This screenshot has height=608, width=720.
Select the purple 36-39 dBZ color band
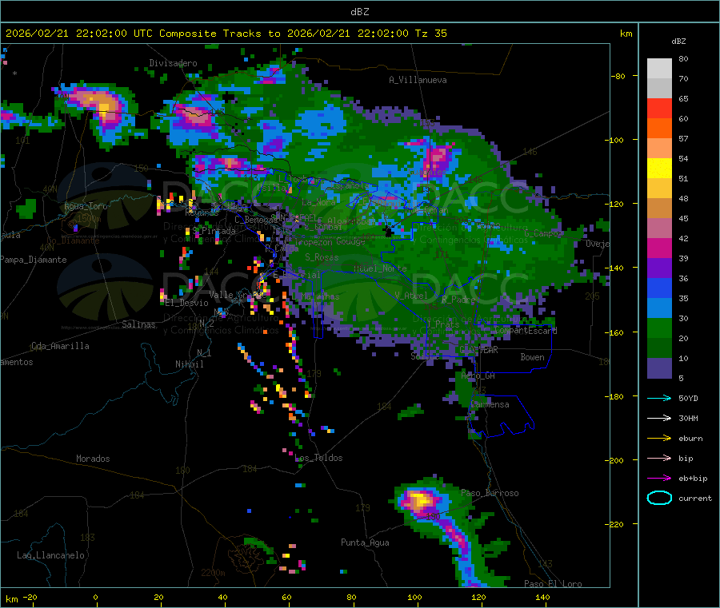[x=659, y=268]
